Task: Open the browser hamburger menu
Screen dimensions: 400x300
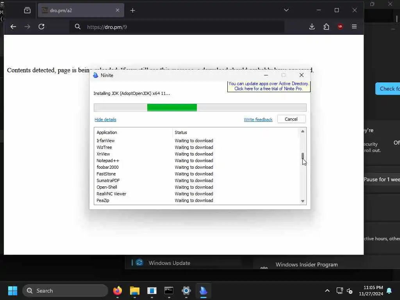Action: point(354,27)
